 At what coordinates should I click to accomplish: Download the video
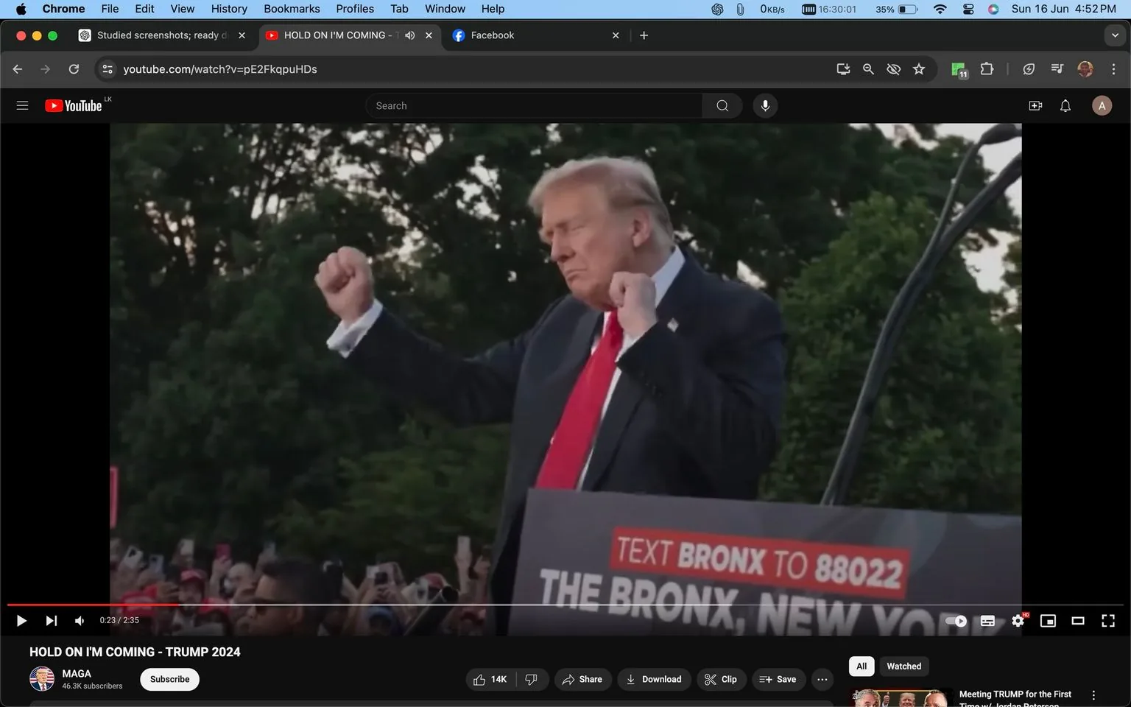coord(654,679)
